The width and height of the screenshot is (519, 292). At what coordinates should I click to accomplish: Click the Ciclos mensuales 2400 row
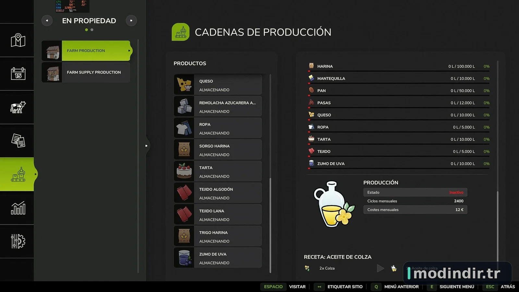(415, 201)
